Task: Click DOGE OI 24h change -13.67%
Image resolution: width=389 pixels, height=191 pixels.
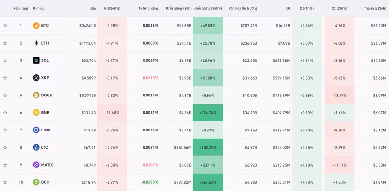Action: 340,95
